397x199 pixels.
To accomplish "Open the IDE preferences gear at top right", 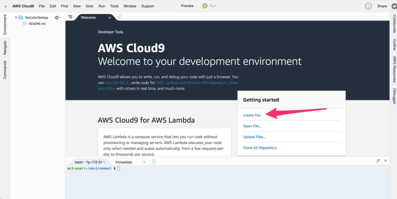I will point(393,6).
